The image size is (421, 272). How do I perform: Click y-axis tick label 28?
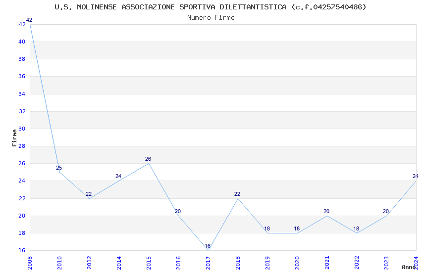tap(22, 146)
